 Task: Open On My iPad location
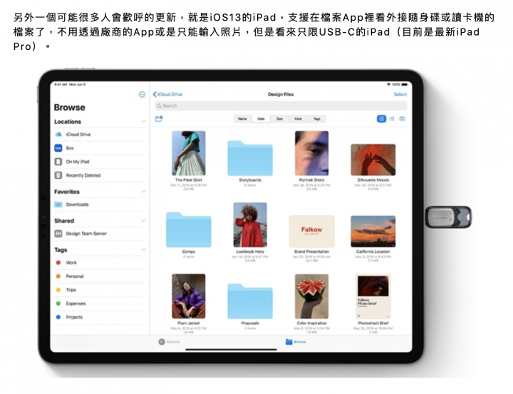[x=100, y=162]
